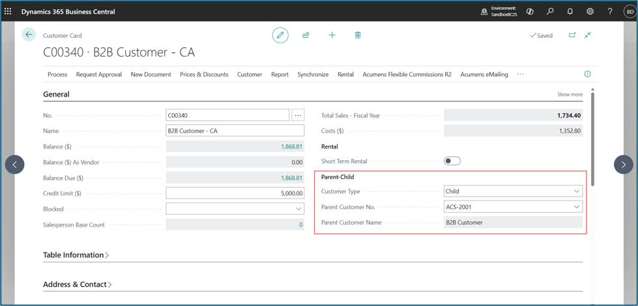Open the Balance ($) value 1,868.81
Image resolution: width=638 pixels, height=306 pixels.
click(x=292, y=146)
